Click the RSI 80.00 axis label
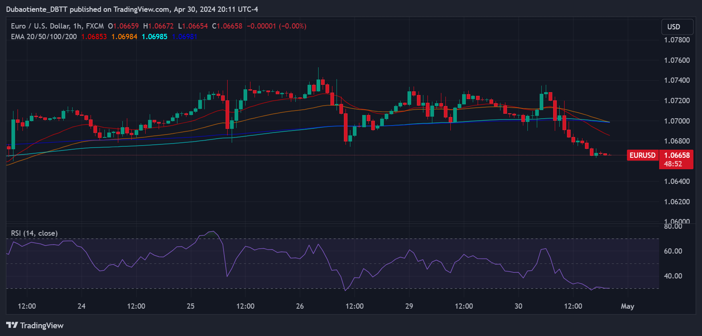Viewport: 702px width, 336px height. [673, 226]
